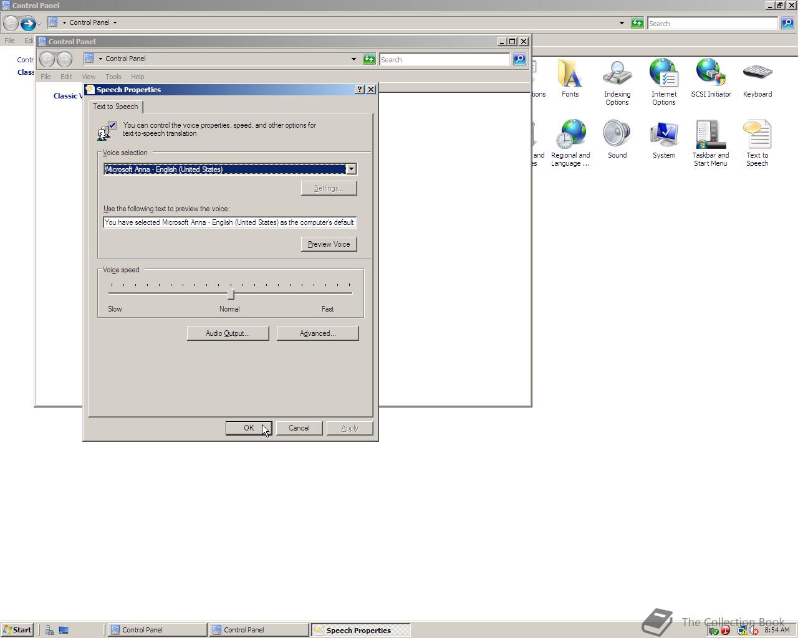Maximize the front Control Panel window
798x638 pixels.
[512, 42]
